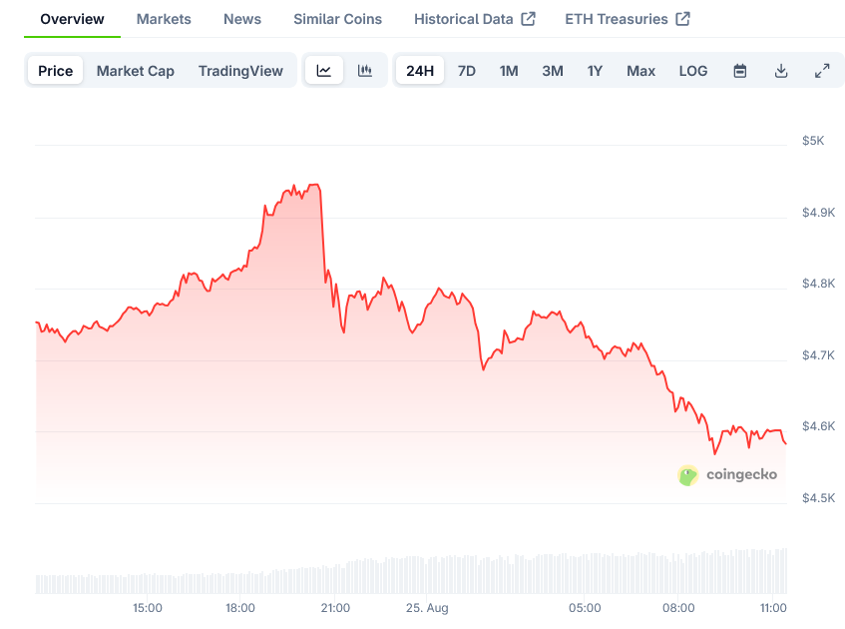Switch chart to Market Cap mode
This screenshot has width=845, height=629.
tap(136, 71)
